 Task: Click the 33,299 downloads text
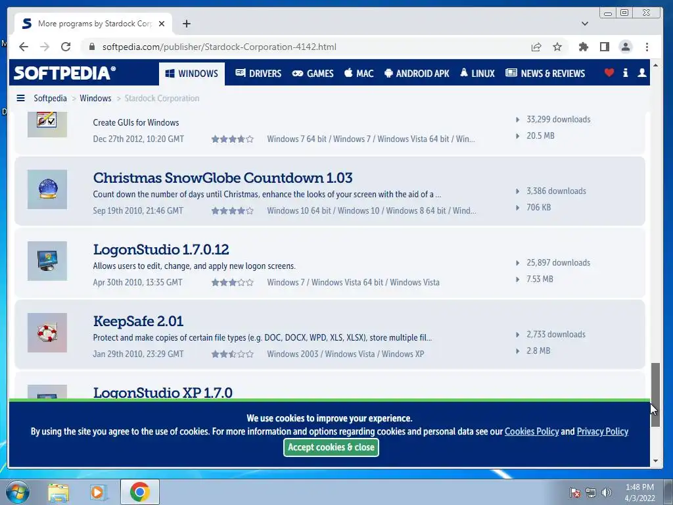[x=559, y=120]
